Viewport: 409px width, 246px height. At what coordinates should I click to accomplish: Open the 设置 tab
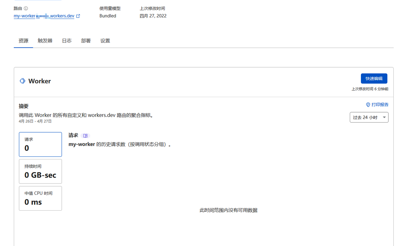105,41
